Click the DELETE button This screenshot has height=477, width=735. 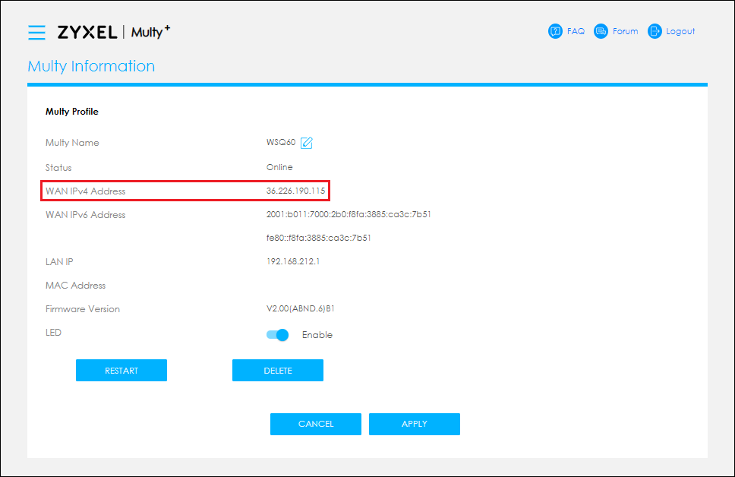[x=278, y=371]
